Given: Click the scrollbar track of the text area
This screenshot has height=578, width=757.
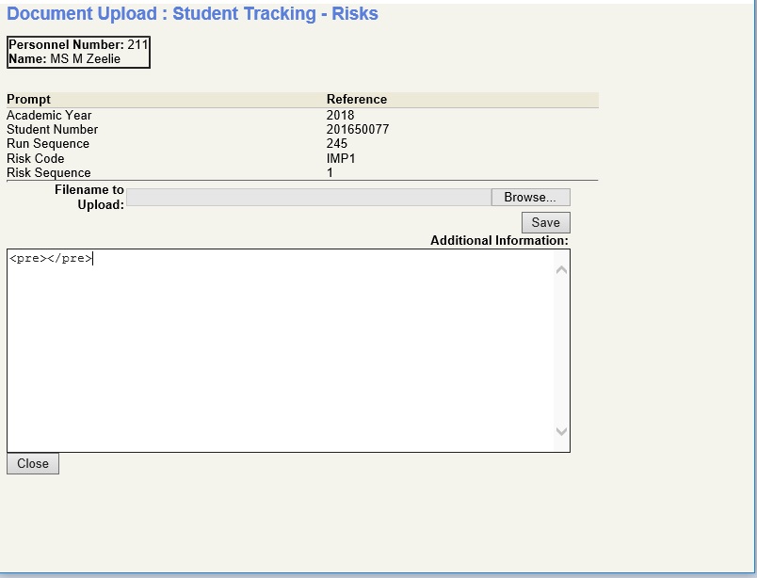Looking at the screenshot, I should point(561,348).
